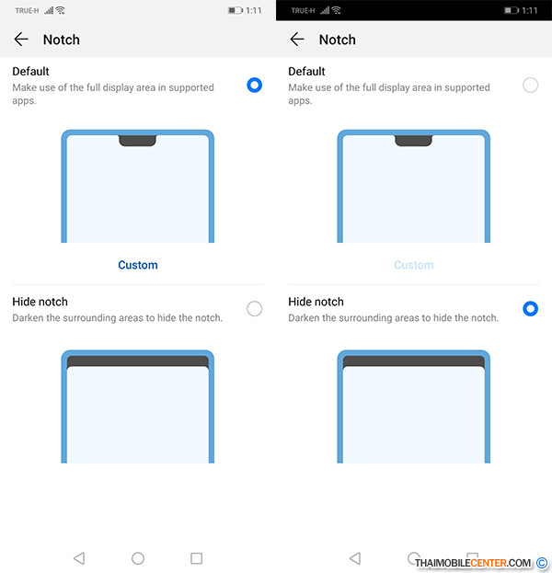Image resolution: width=552 pixels, height=573 pixels.
Task: Tap the Home circle nav button, left screen
Action: tap(138, 558)
